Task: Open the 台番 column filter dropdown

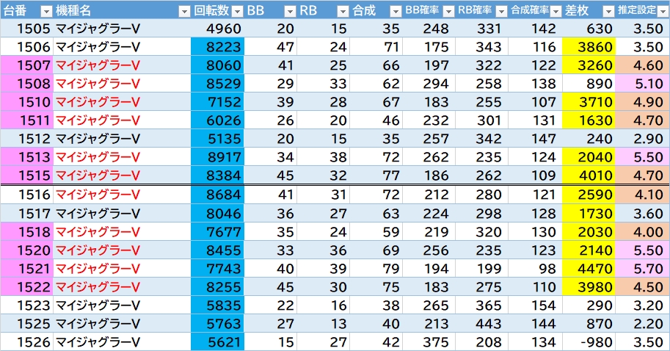Action: 46,11
